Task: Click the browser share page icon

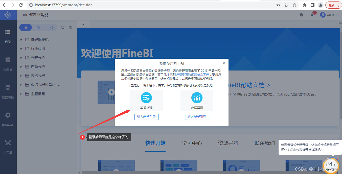Action: pyautogui.click(x=286, y=5)
